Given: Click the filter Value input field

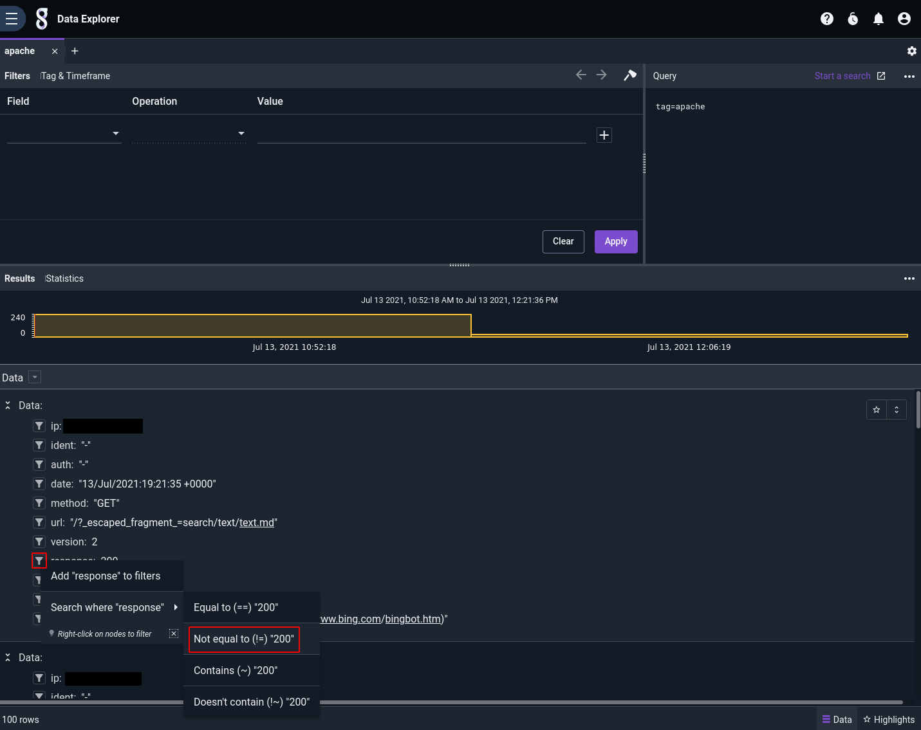Looking at the screenshot, I should (x=422, y=133).
